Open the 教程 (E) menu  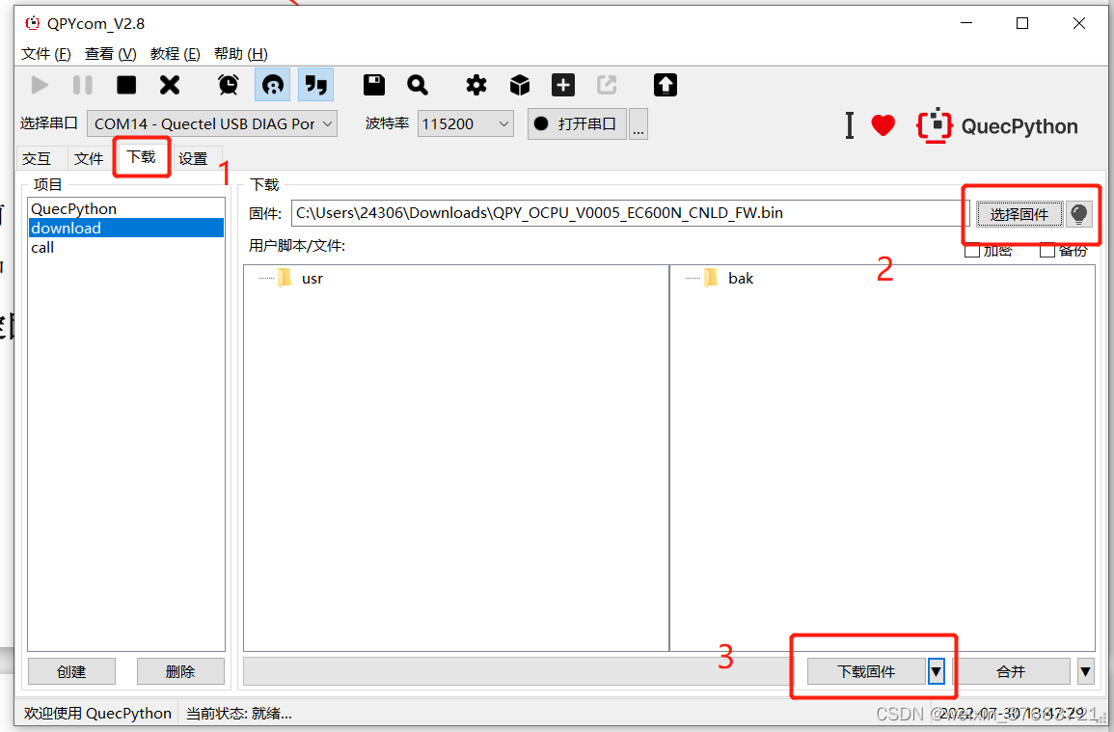click(x=175, y=54)
